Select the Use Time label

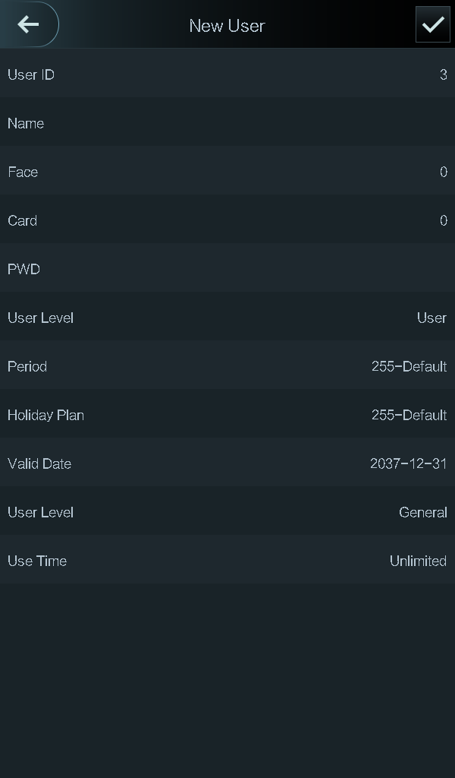click(x=37, y=561)
